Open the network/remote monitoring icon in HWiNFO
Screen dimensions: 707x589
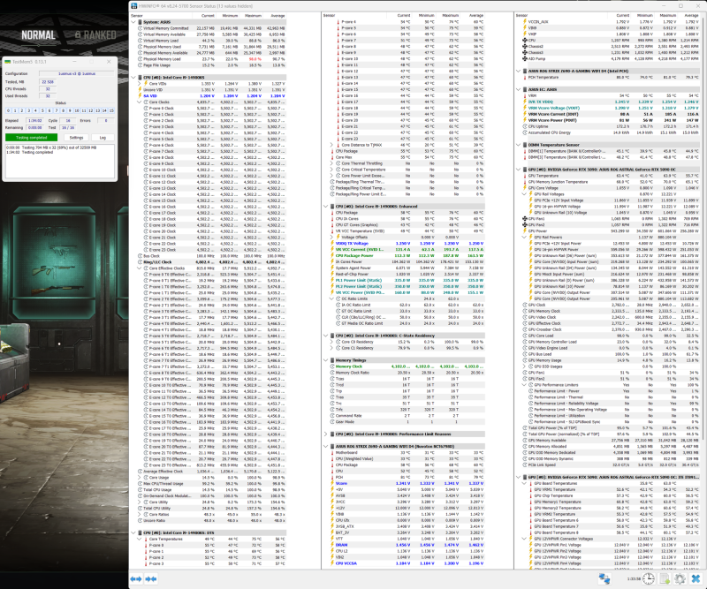click(x=604, y=578)
